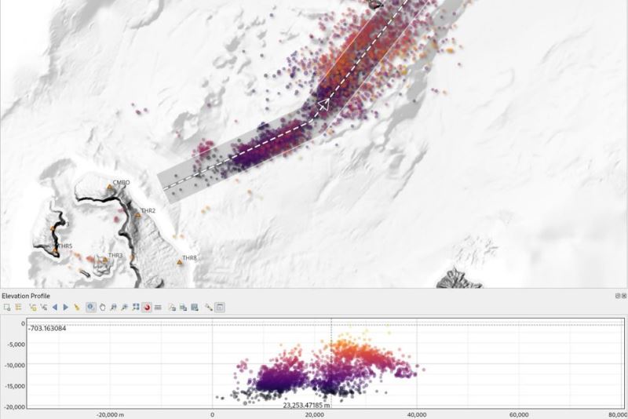Open the profile Options wrench dropdown
The width and height of the screenshot is (628, 419).
coord(209,307)
